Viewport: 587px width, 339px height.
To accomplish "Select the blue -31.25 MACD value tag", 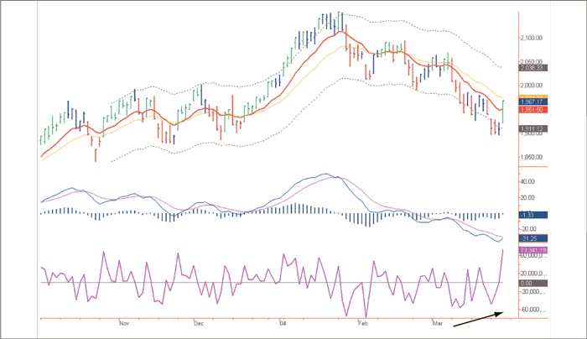I will [532, 239].
